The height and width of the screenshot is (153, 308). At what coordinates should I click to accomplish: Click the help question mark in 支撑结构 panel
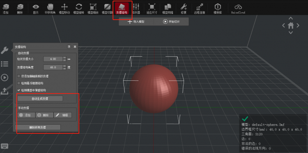[x=69, y=47]
